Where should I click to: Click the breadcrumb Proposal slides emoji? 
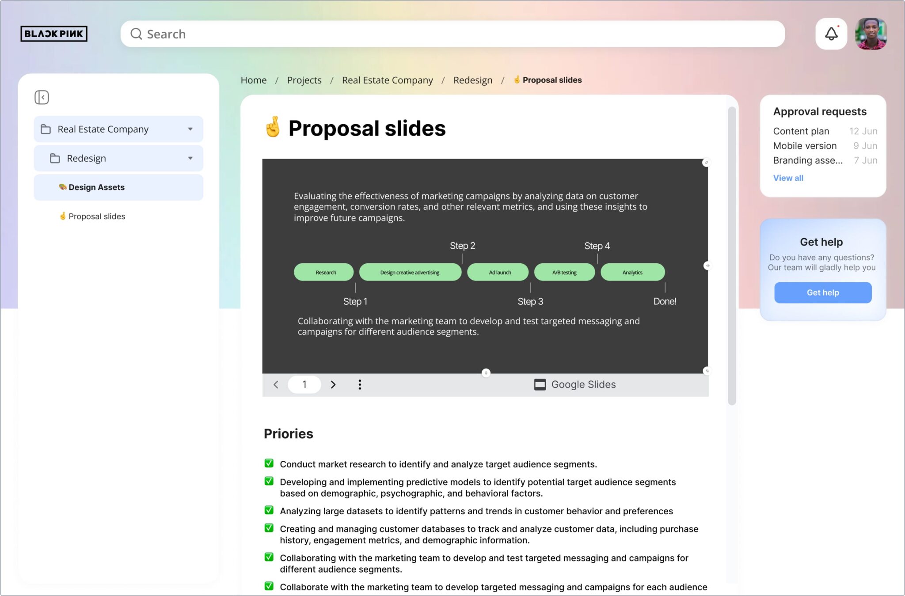click(x=517, y=80)
